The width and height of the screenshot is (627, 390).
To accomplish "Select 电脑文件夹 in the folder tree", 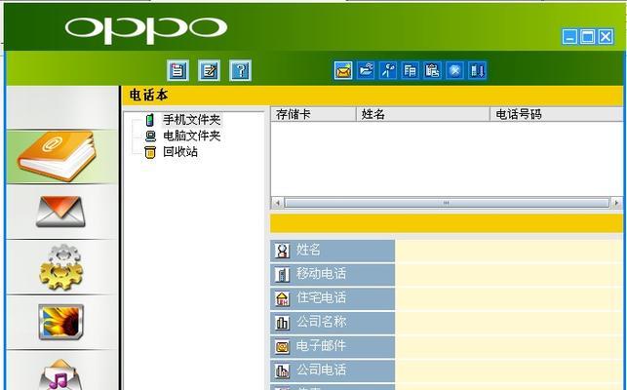I will click(x=191, y=136).
